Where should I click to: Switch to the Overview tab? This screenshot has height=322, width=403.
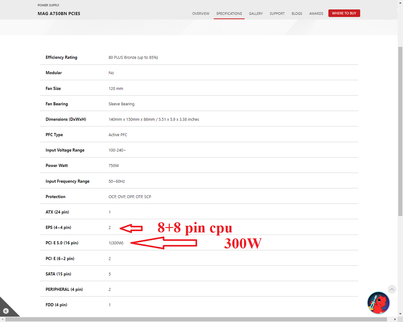coord(201,14)
